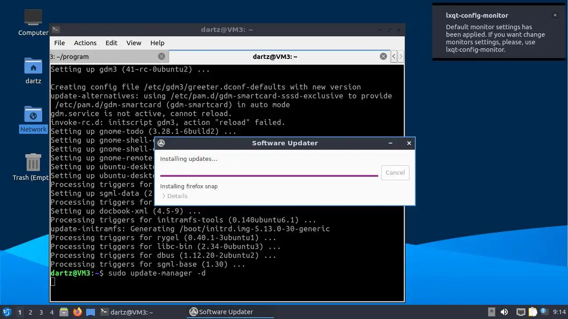Viewport: 568px width, 319px height.
Task: Open the wired network tray icon
Action: [521, 312]
